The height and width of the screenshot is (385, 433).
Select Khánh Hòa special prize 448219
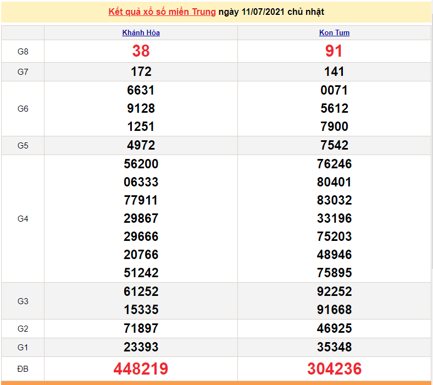[x=141, y=369]
